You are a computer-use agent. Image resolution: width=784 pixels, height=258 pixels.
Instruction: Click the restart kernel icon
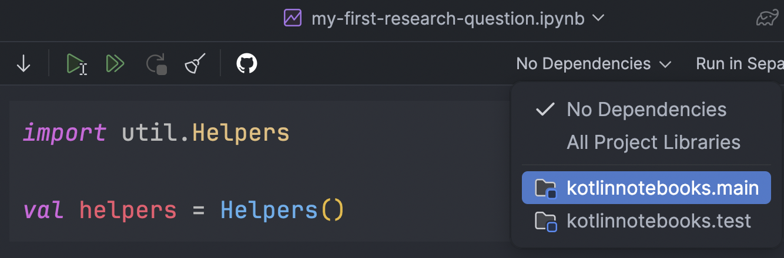[157, 63]
